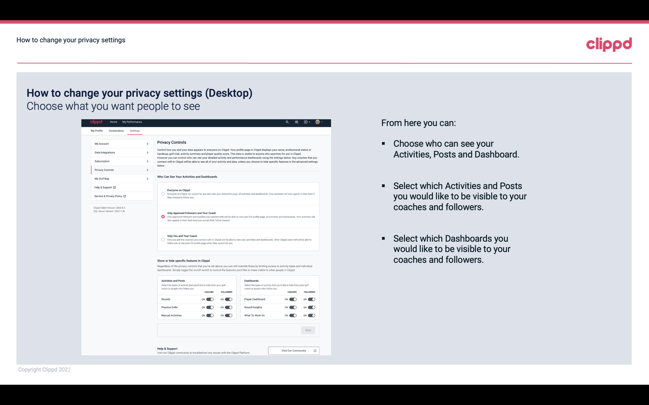Viewport: 649px width, 405px height.
Task: Click the search icon in top navigation
Action: [x=287, y=122]
